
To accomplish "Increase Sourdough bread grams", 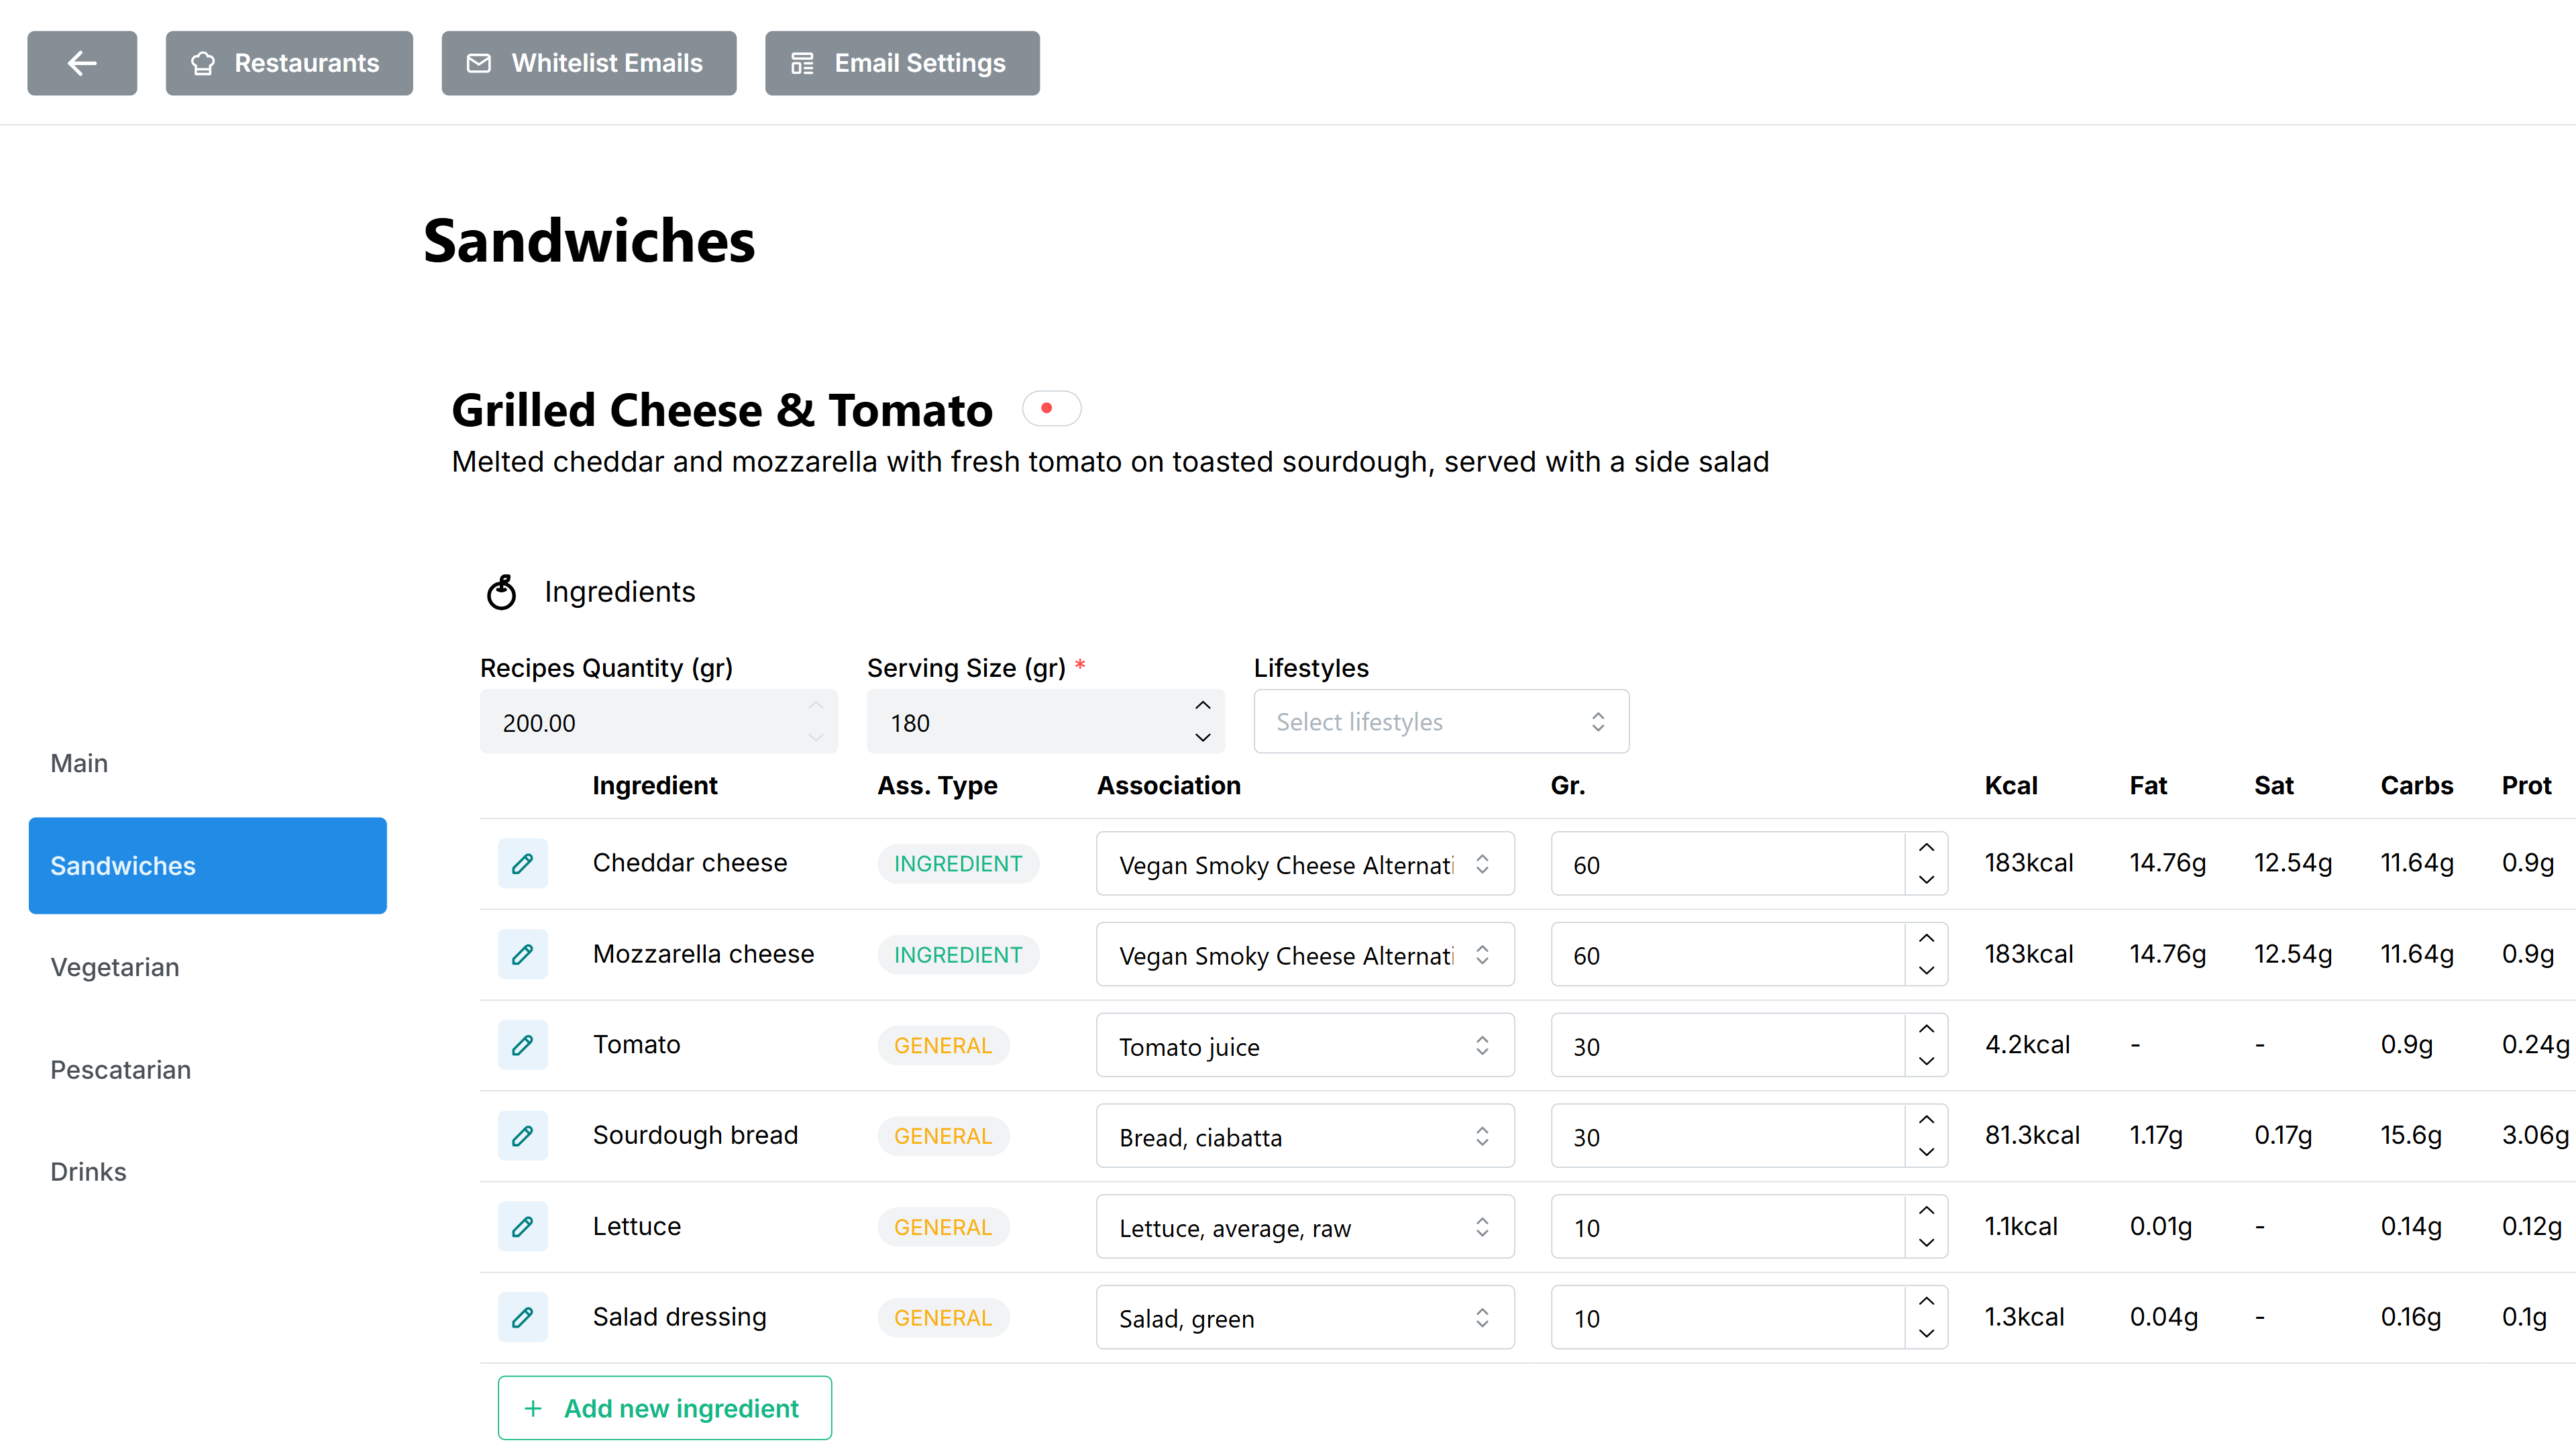I will coord(1927,1120).
